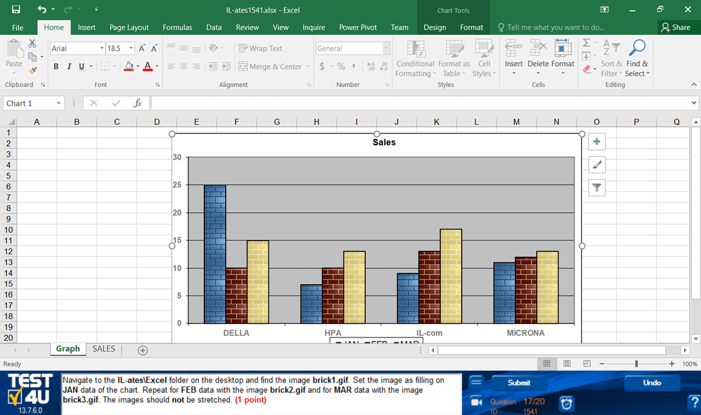701x415 pixels.
Task: Increase indent in Alignment group
Action: pyautogui.click(x=226, y=66)
